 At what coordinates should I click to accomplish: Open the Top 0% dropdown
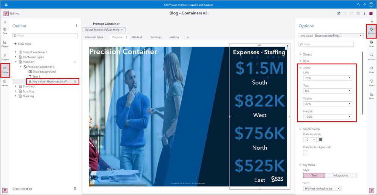point(328,91)
